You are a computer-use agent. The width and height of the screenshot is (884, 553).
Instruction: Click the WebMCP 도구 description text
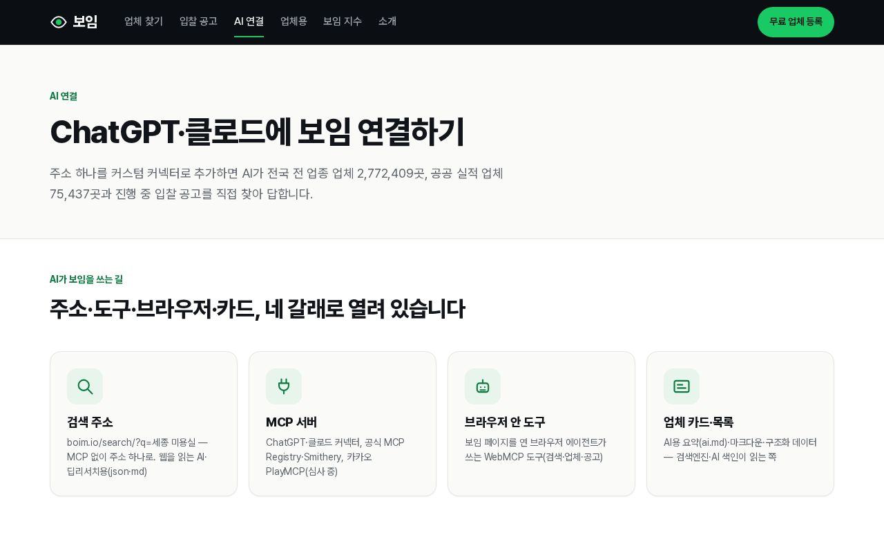(x=535, y=449)
